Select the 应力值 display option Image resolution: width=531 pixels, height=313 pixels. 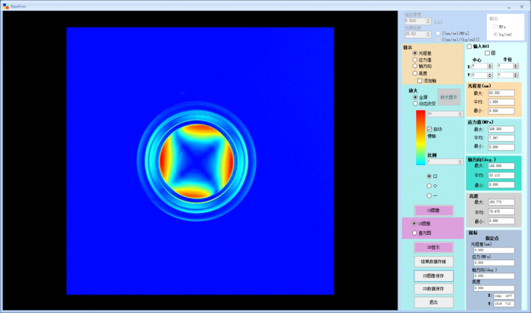(416, 60)
